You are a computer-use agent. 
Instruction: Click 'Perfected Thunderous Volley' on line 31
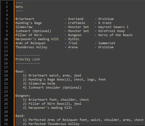pos(54,124)
